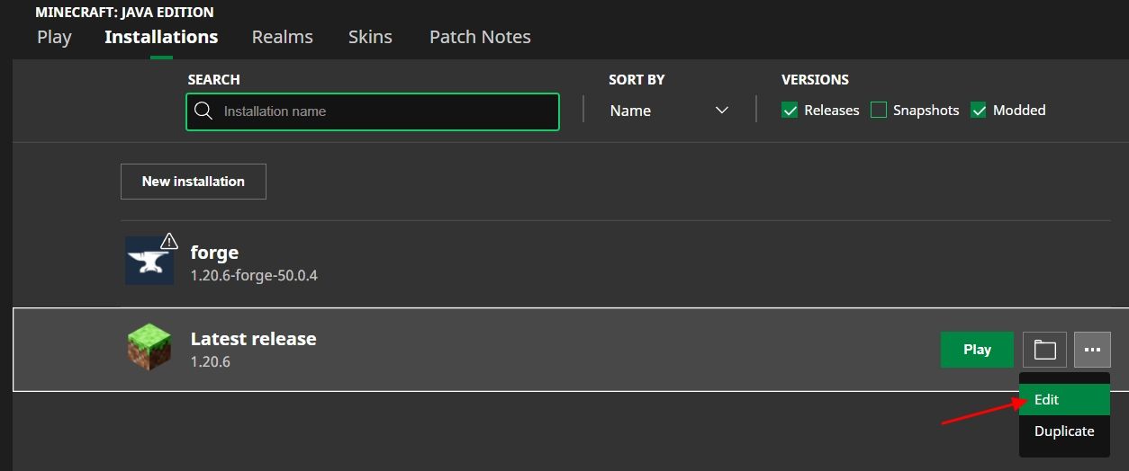Click the magnifier icon in search box

point(203,111)
